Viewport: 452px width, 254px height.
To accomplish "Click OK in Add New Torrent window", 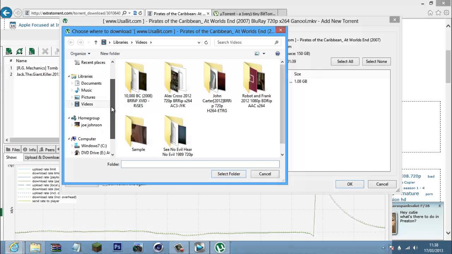I will coord(350,184).
